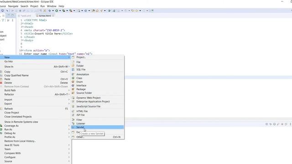
Task: Expand the Team submenu arrow
Action: tap(69, 149)
